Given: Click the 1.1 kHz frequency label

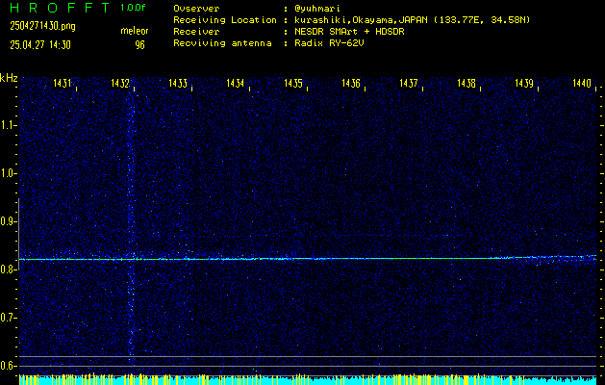Looking at the screenshot, I should coord(7,125).
